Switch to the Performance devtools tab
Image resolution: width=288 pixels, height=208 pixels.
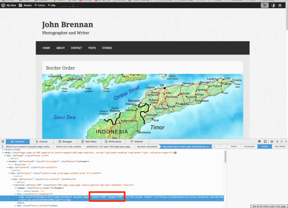click(x=113, y=141)
